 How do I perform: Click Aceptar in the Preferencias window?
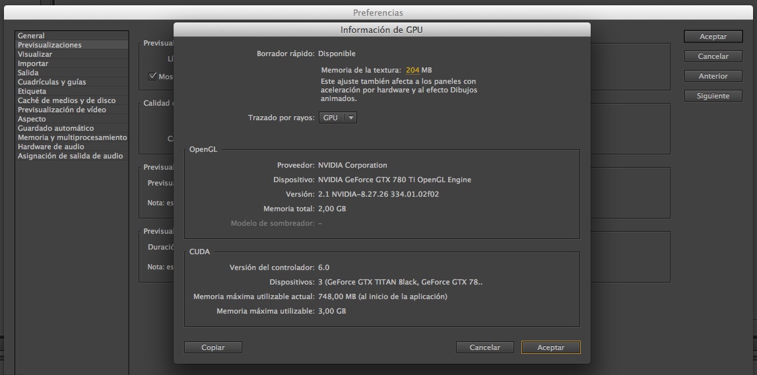tap(713, 36)
